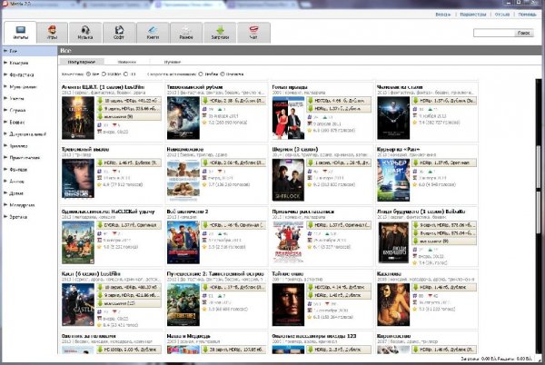Download Агенты Щ.И.Т. 10 серия HDRip
Viewport: 545px width, 365px height.
(129, 101)
